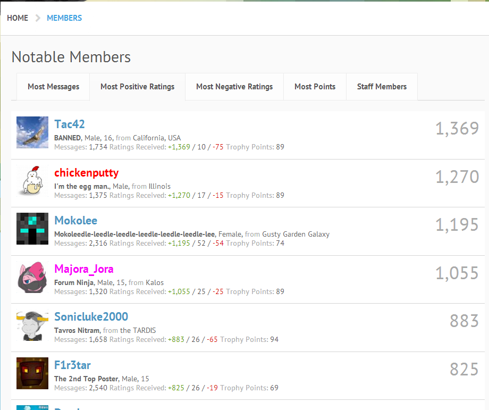
Task: Click chickenputty's egg chicken avatar
Action: (32, 180)
